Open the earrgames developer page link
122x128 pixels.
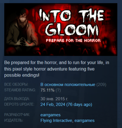click(51, 115)
